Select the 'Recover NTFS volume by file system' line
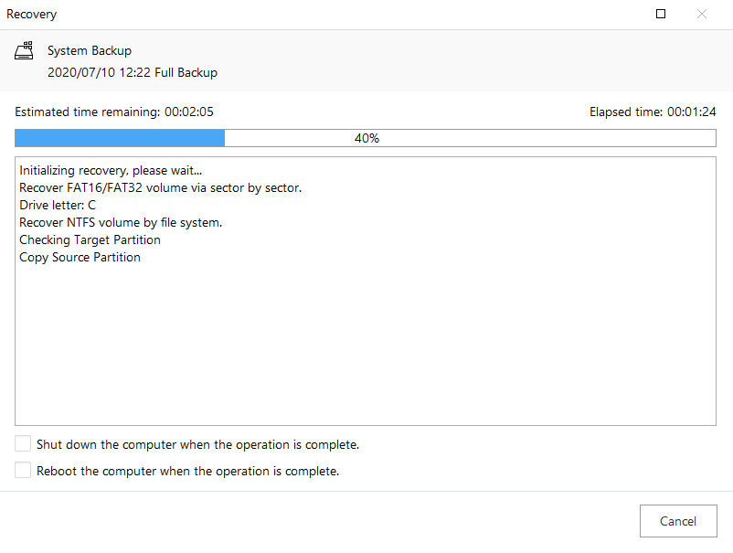733x553 pixels. [121, 222]
